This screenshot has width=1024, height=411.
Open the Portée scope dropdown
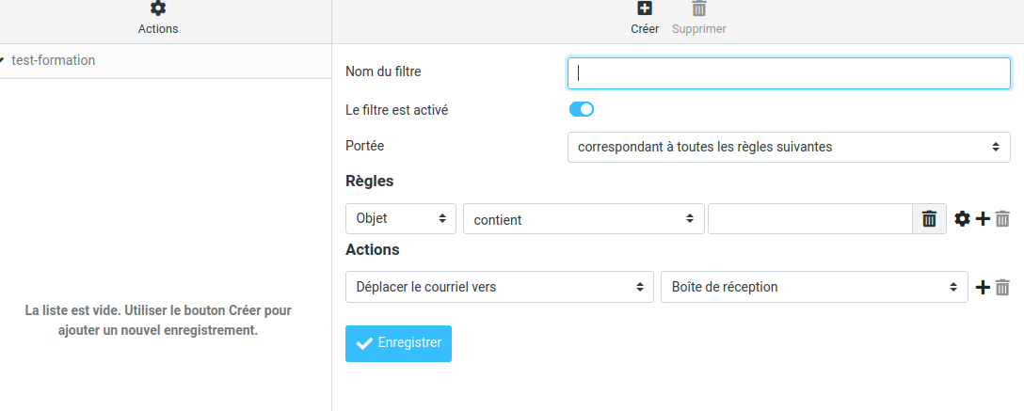point(789,147)
